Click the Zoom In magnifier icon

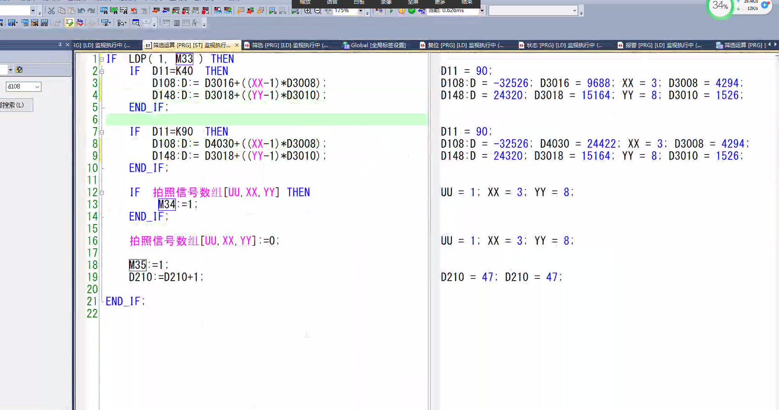pos(308,11)
